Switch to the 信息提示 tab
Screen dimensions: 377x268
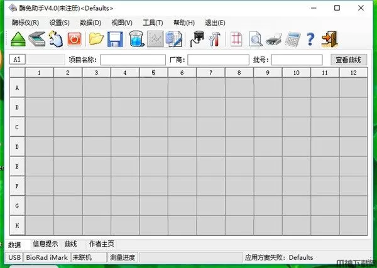tap(45, 244)
